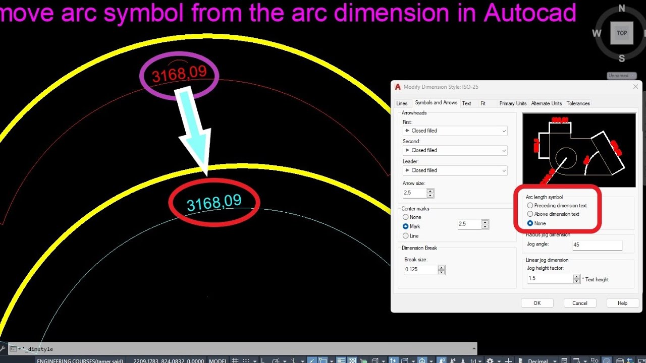Select Mark under Center marks

point(411,226)
